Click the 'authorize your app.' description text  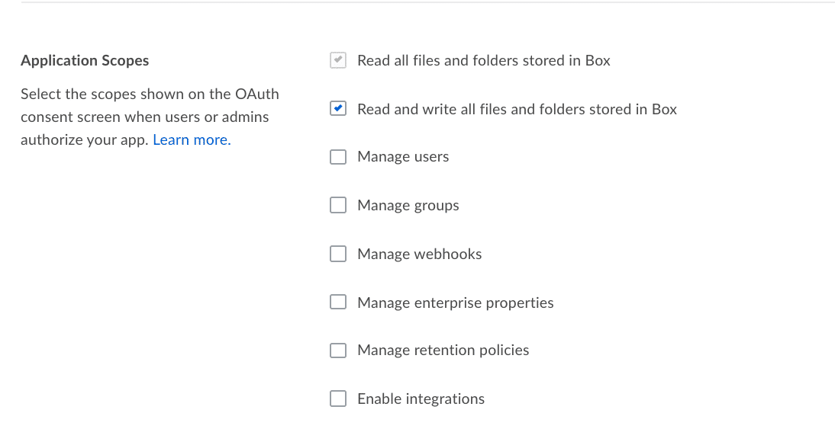(84, 140)
